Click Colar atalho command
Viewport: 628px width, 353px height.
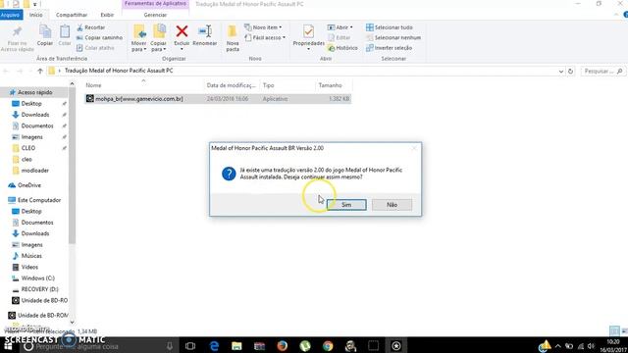95,48
